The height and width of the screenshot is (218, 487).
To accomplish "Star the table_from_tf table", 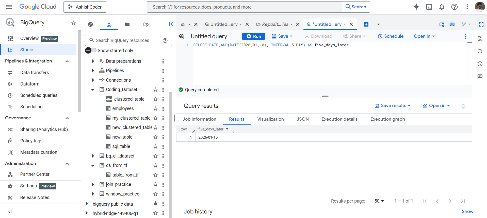I will [x=155, y=175].
